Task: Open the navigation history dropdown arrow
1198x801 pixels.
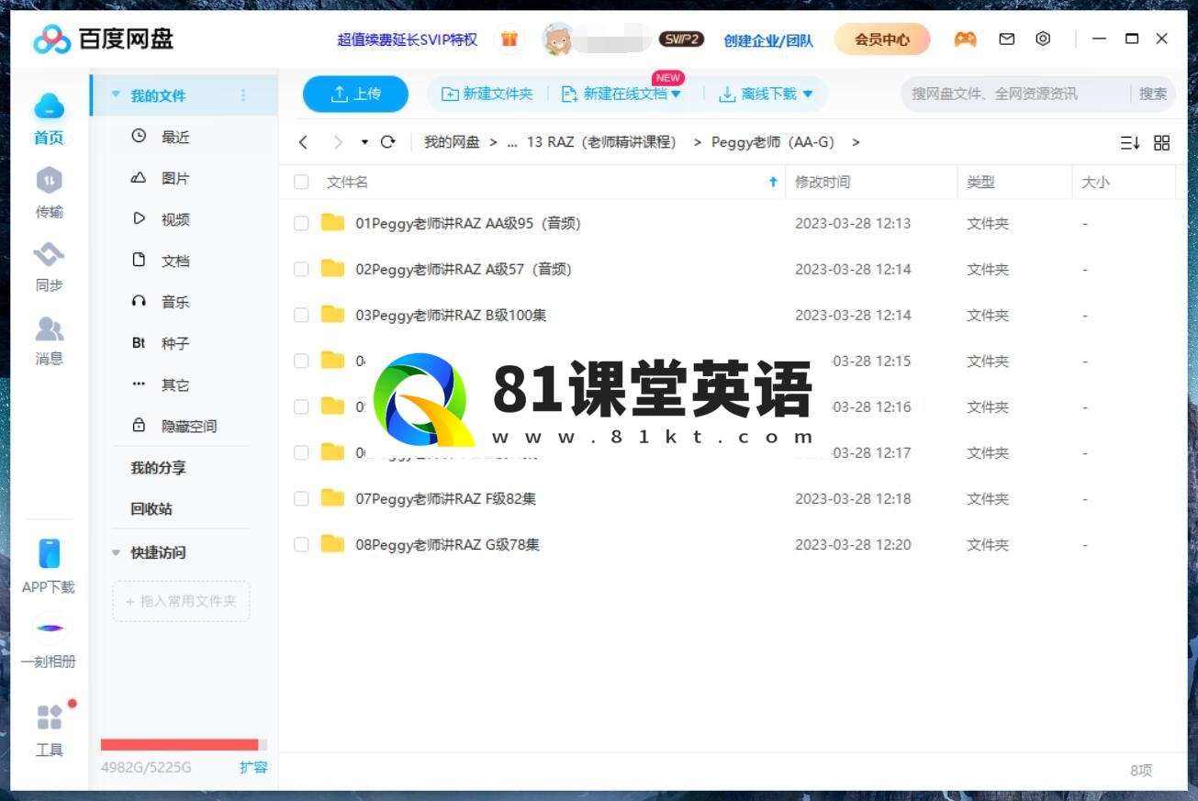Action: pyautogui.click(x=364, y=142)
